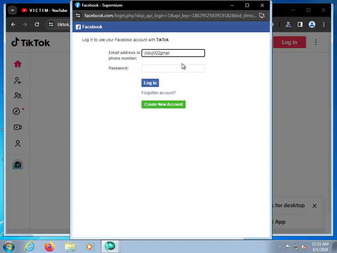337x253 pixels.
Task: Open the Windows Start button
Action: [x=9, y=246]
